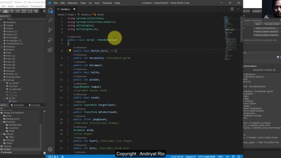Open the Terminal menu
The image size is (281, 158).
107,3
